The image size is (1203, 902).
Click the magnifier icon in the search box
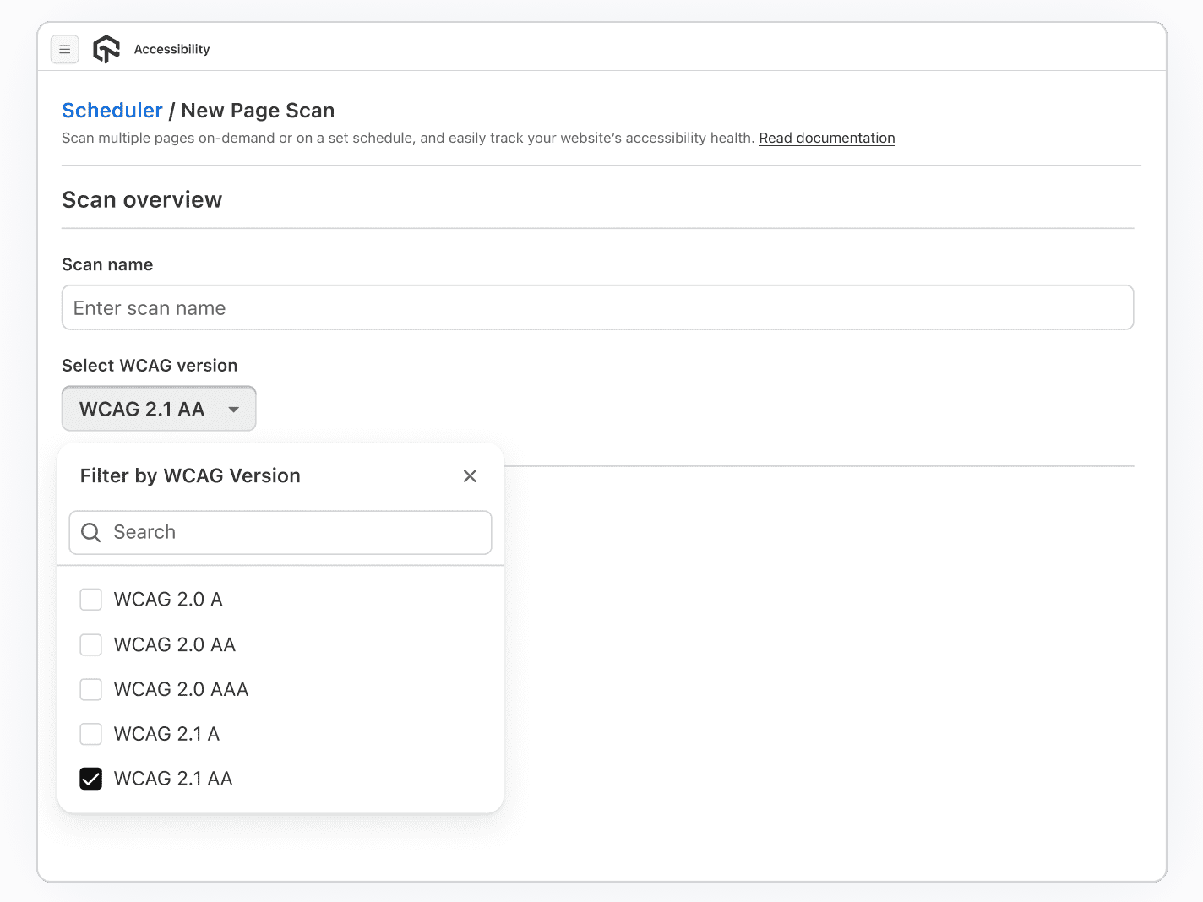(91, 532)
